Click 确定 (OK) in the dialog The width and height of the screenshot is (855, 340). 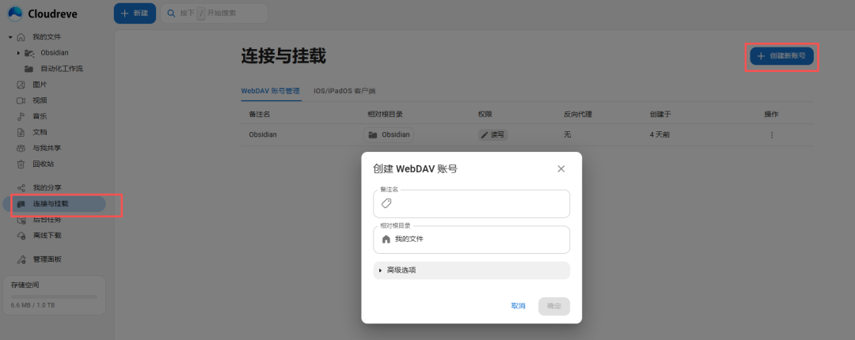[x=554, y=306]
